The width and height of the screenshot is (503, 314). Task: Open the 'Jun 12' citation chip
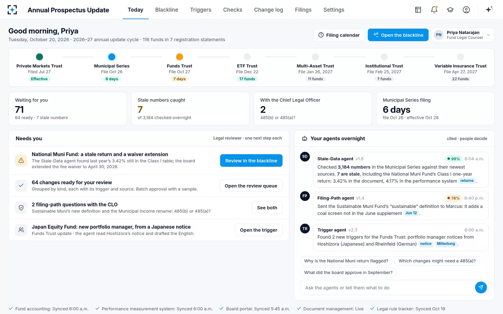411,213
